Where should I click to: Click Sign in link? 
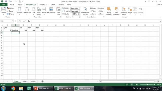[159, 5]
